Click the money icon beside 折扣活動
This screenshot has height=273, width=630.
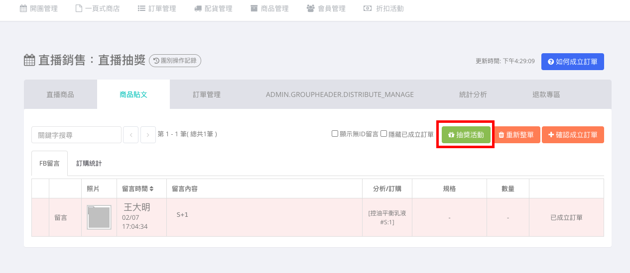[x=368, y=8]
